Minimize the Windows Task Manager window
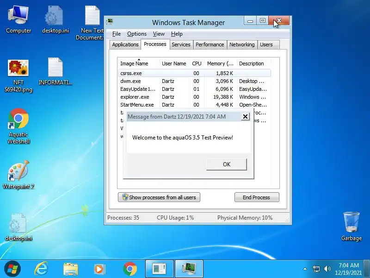 click(250, 20)
